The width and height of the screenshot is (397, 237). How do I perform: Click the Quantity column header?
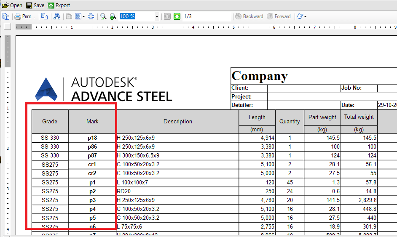(x=290, y=121)
